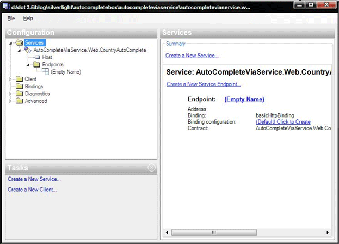Expand the Advanced tree node
Viewport: 339px width, 244px height.
(11, 101)
